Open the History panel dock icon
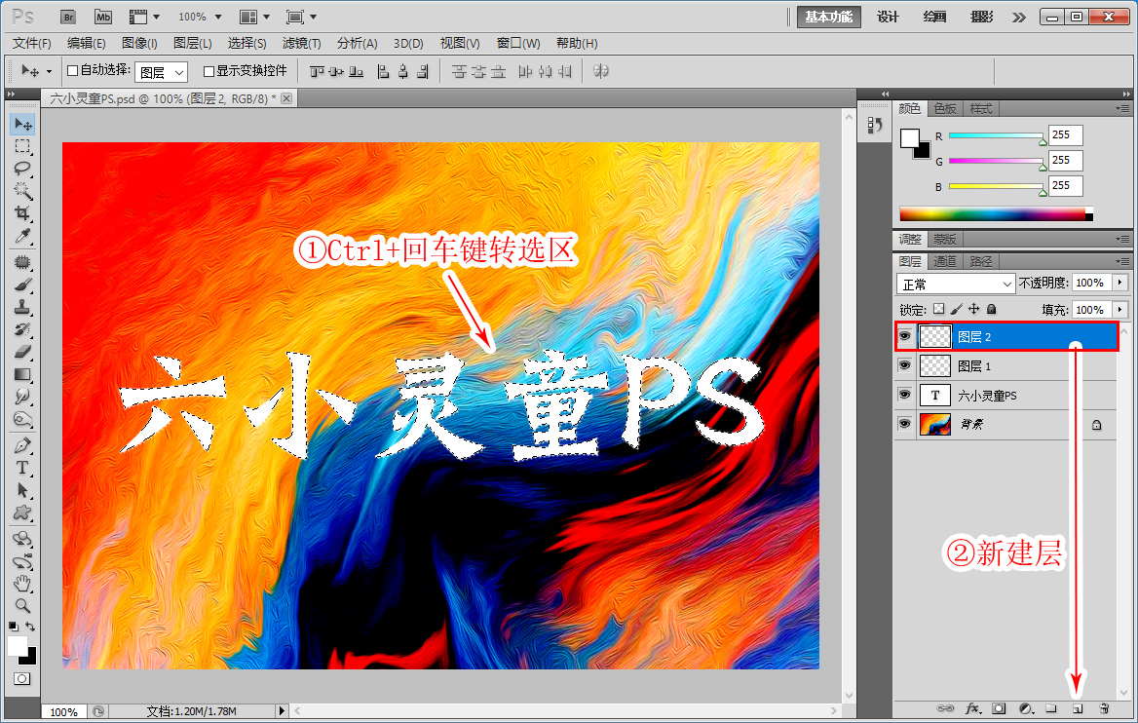 (x=875, y=126)
